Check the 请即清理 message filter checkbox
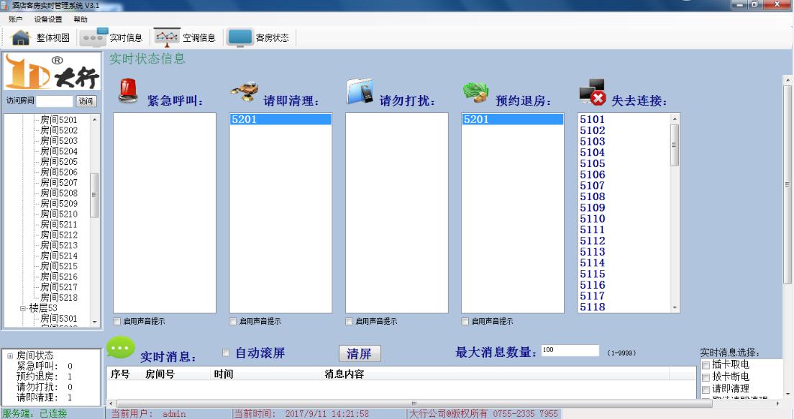 click(706, 389)
